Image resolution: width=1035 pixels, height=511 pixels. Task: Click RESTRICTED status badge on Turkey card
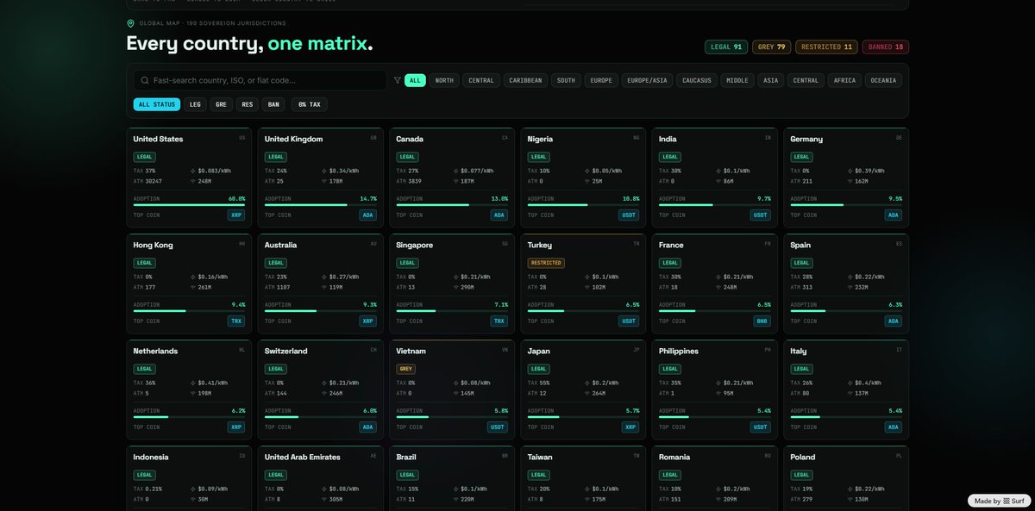pyautogui.click(x=546, y=263)
